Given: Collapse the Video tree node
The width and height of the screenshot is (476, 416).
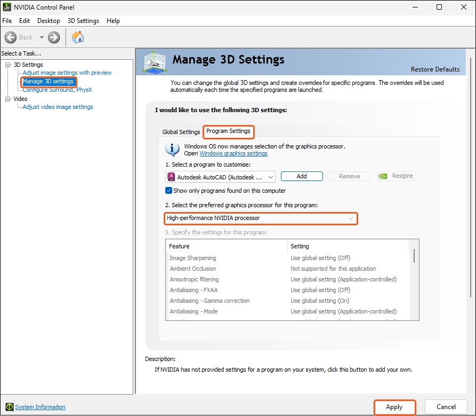Looking at the screenshot, I should pos(8,99).
